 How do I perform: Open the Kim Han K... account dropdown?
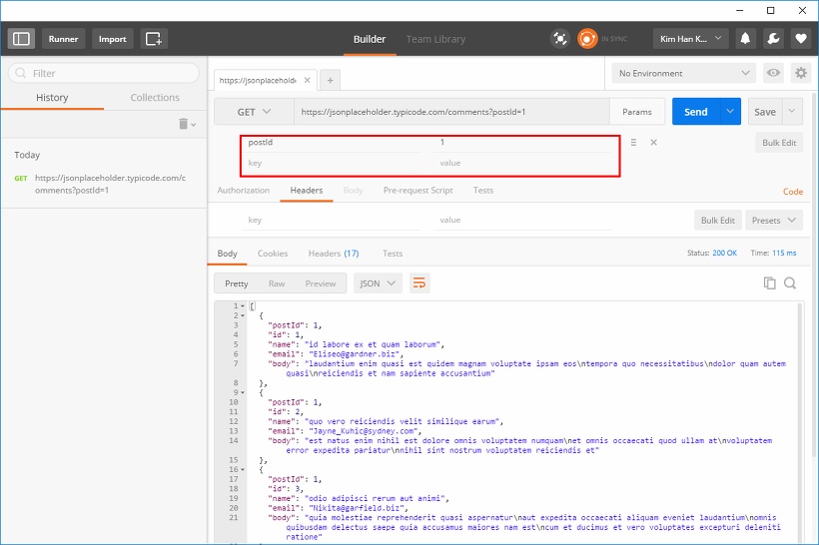coord(690,39)
